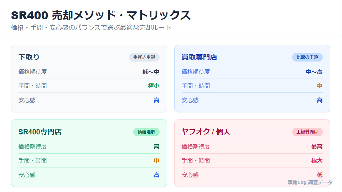Click 高 value in 下取り card

156,100
